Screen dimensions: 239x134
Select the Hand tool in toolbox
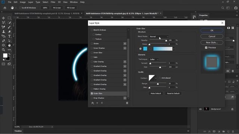click(9, 45)
